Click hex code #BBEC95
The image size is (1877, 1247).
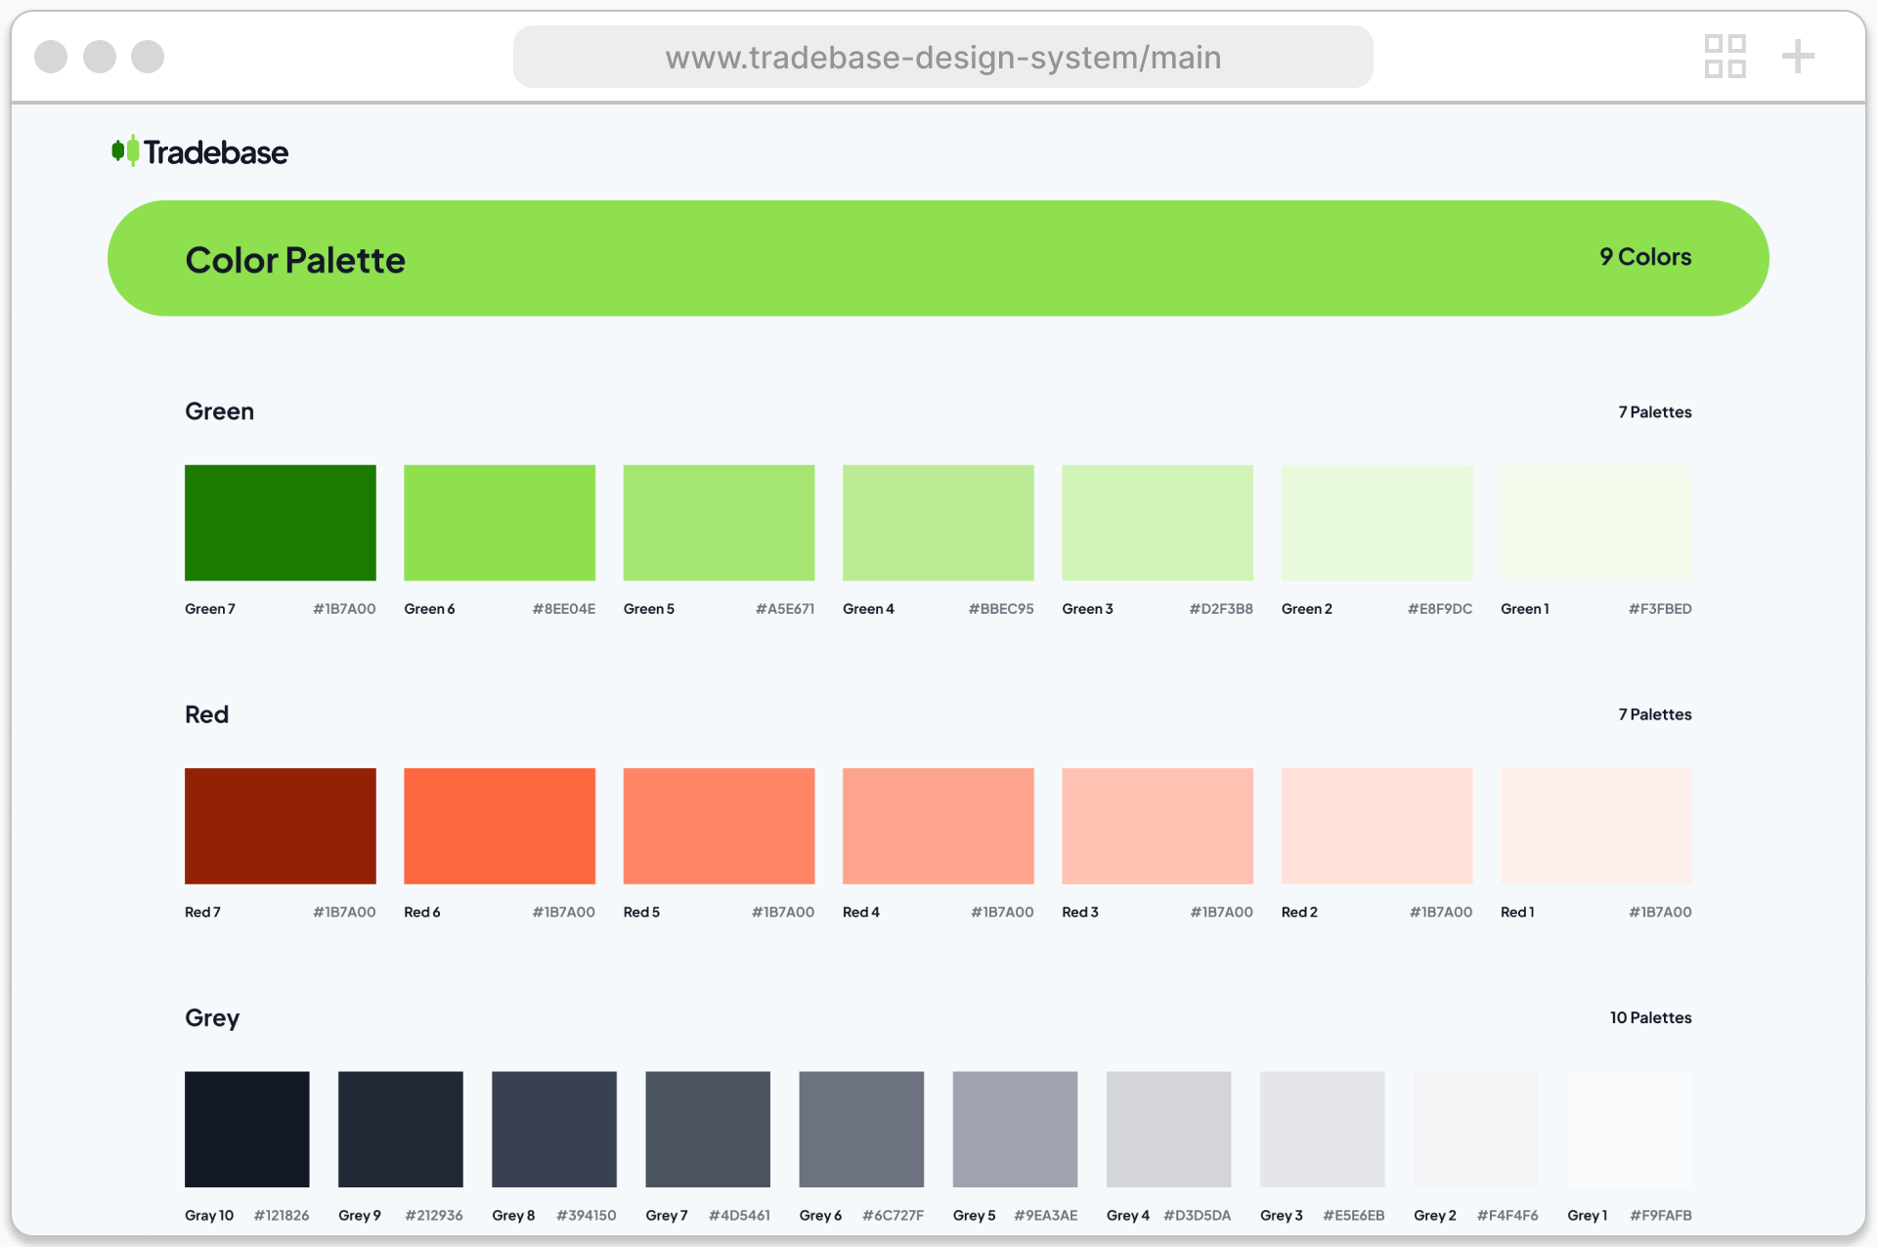click(1001, 609)
